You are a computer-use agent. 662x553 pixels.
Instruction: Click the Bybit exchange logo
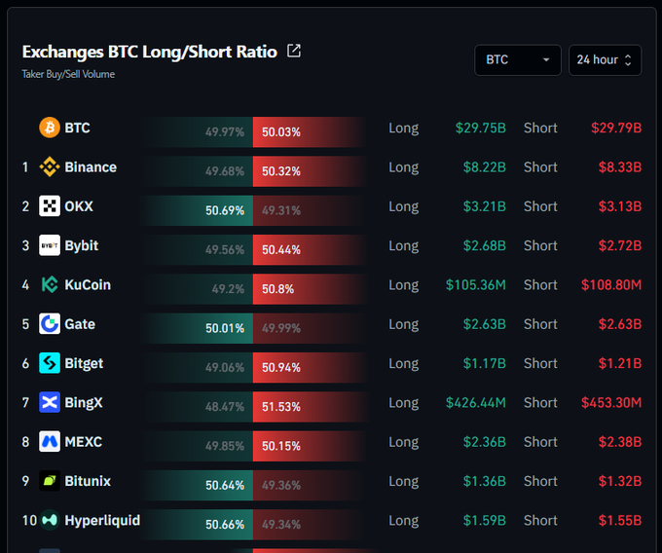[50, 245]
